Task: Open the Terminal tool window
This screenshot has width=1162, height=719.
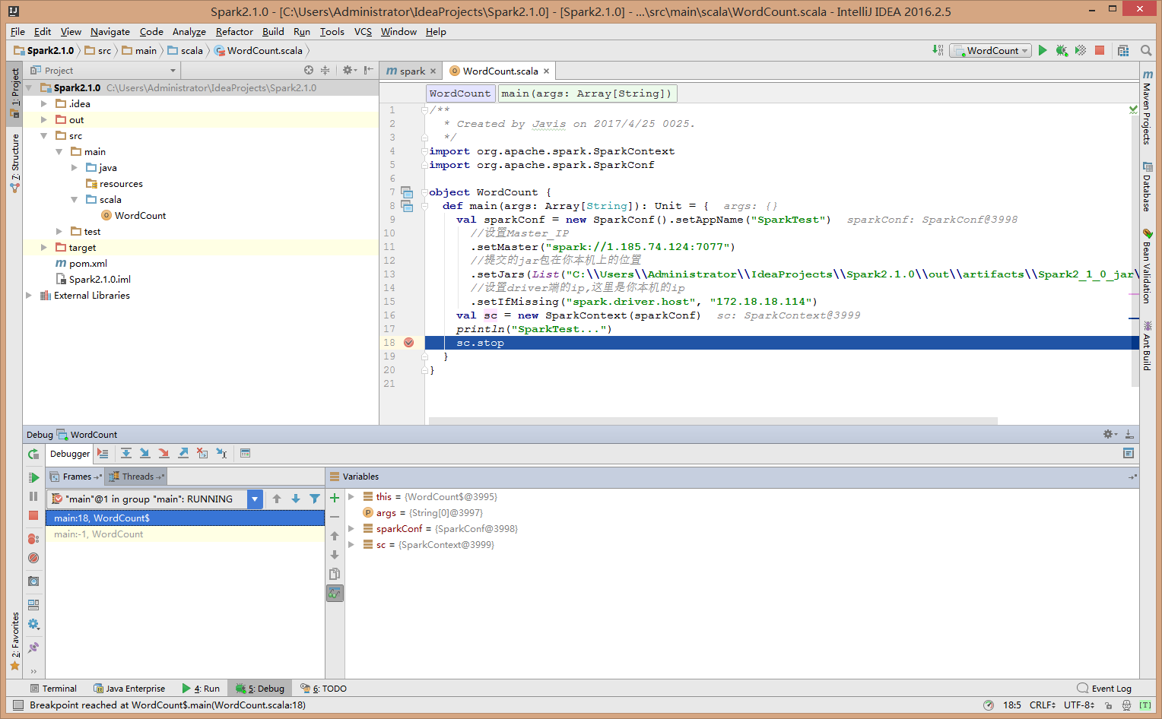Action: pos(53,689)
